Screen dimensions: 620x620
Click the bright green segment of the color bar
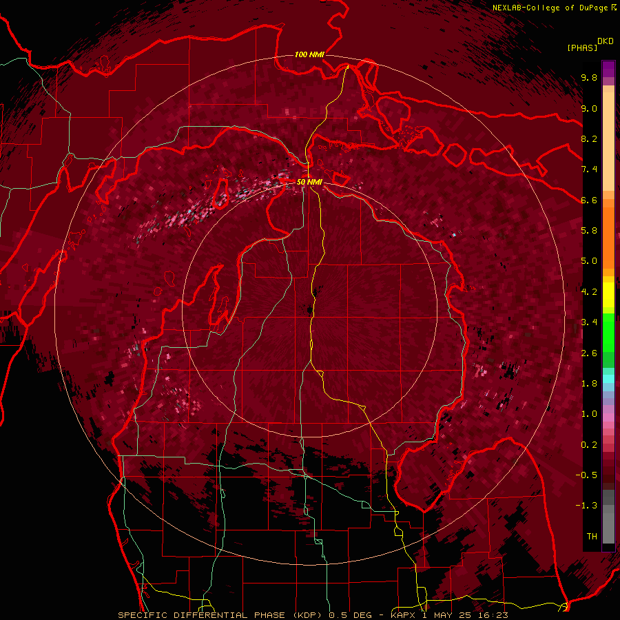click(x=608, y=332)
